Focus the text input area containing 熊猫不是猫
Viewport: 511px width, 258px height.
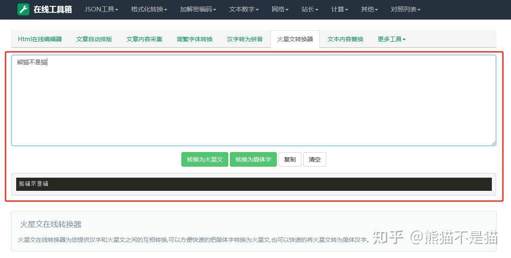[x=254, y=100]
